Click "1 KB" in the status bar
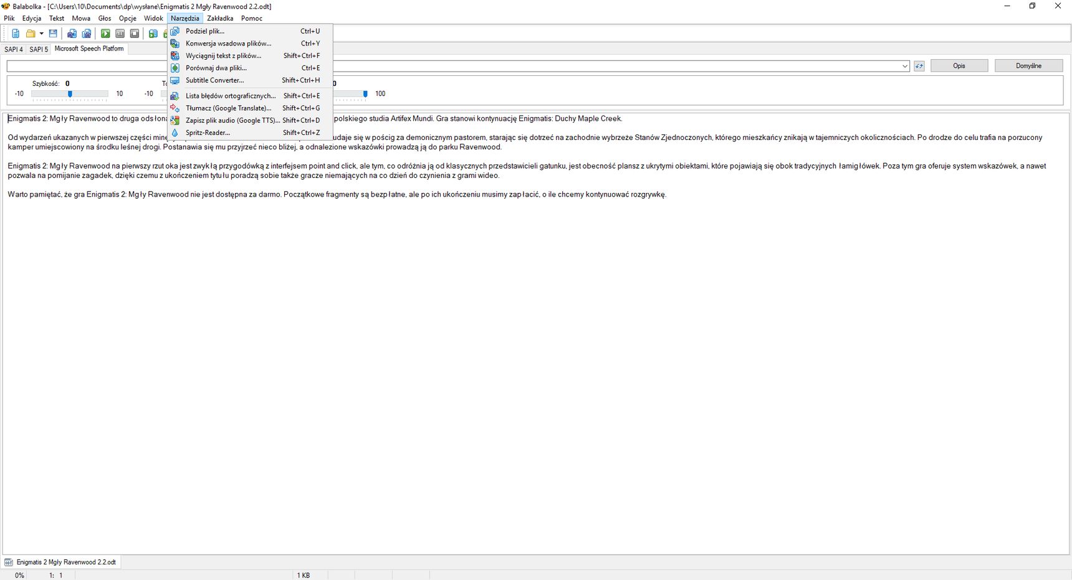Screen dimensions: 1072x580 click(x=304, y=576)
